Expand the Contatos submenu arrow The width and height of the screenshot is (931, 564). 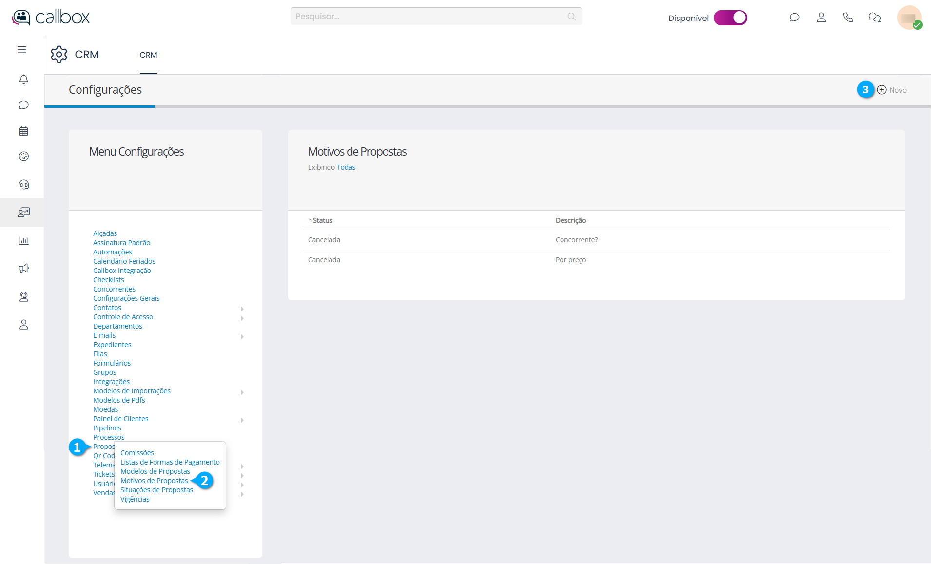[x=242, y=309]
